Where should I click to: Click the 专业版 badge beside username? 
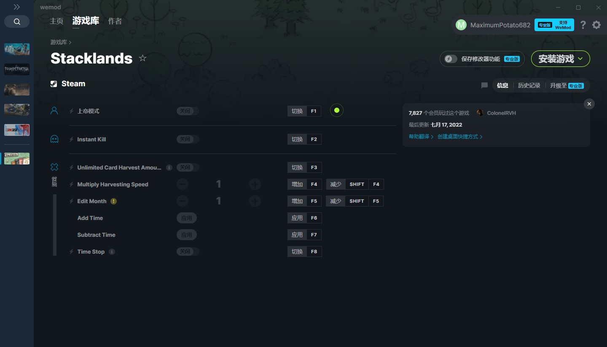tap(545, 25)
